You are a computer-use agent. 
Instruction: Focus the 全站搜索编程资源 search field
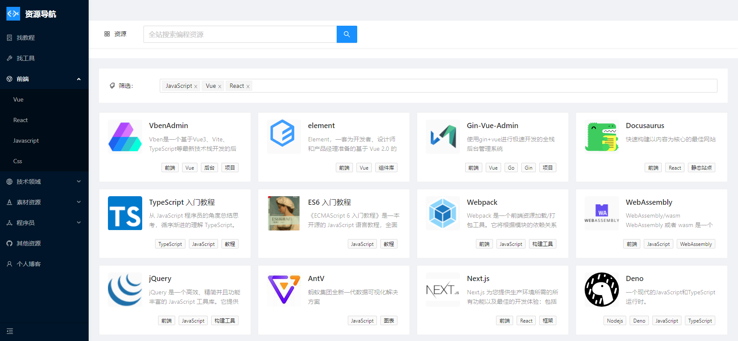click(x=240, y=34)
